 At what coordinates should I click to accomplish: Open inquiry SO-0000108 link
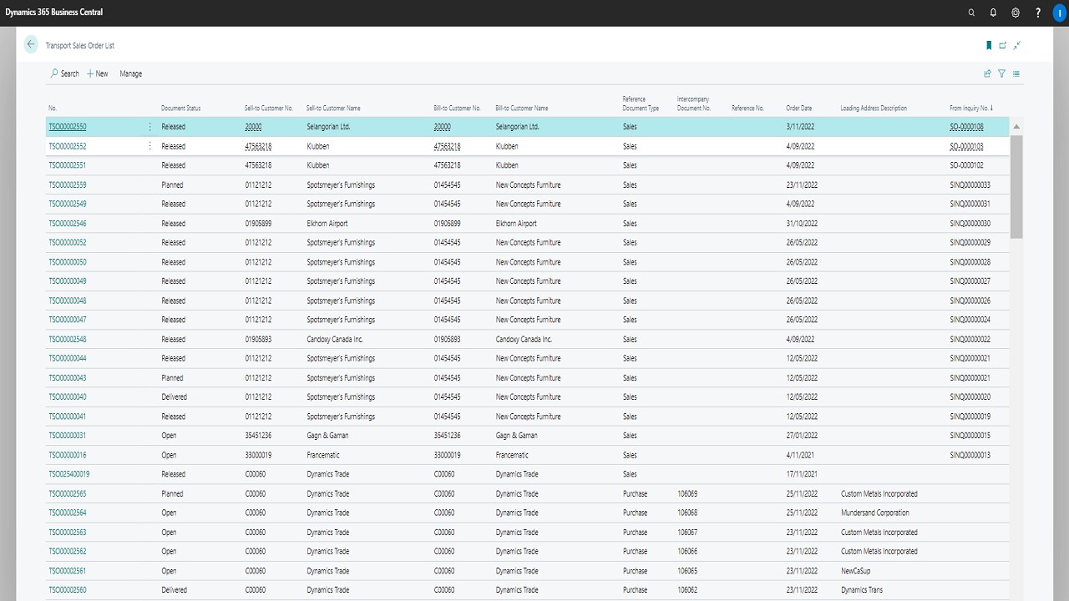(x=967, y=127)
